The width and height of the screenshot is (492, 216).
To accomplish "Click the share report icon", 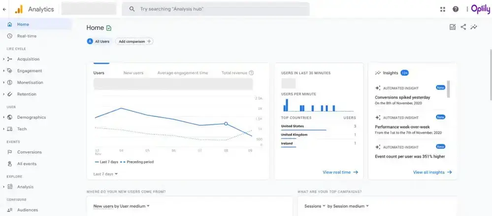I will pos(463,27).
